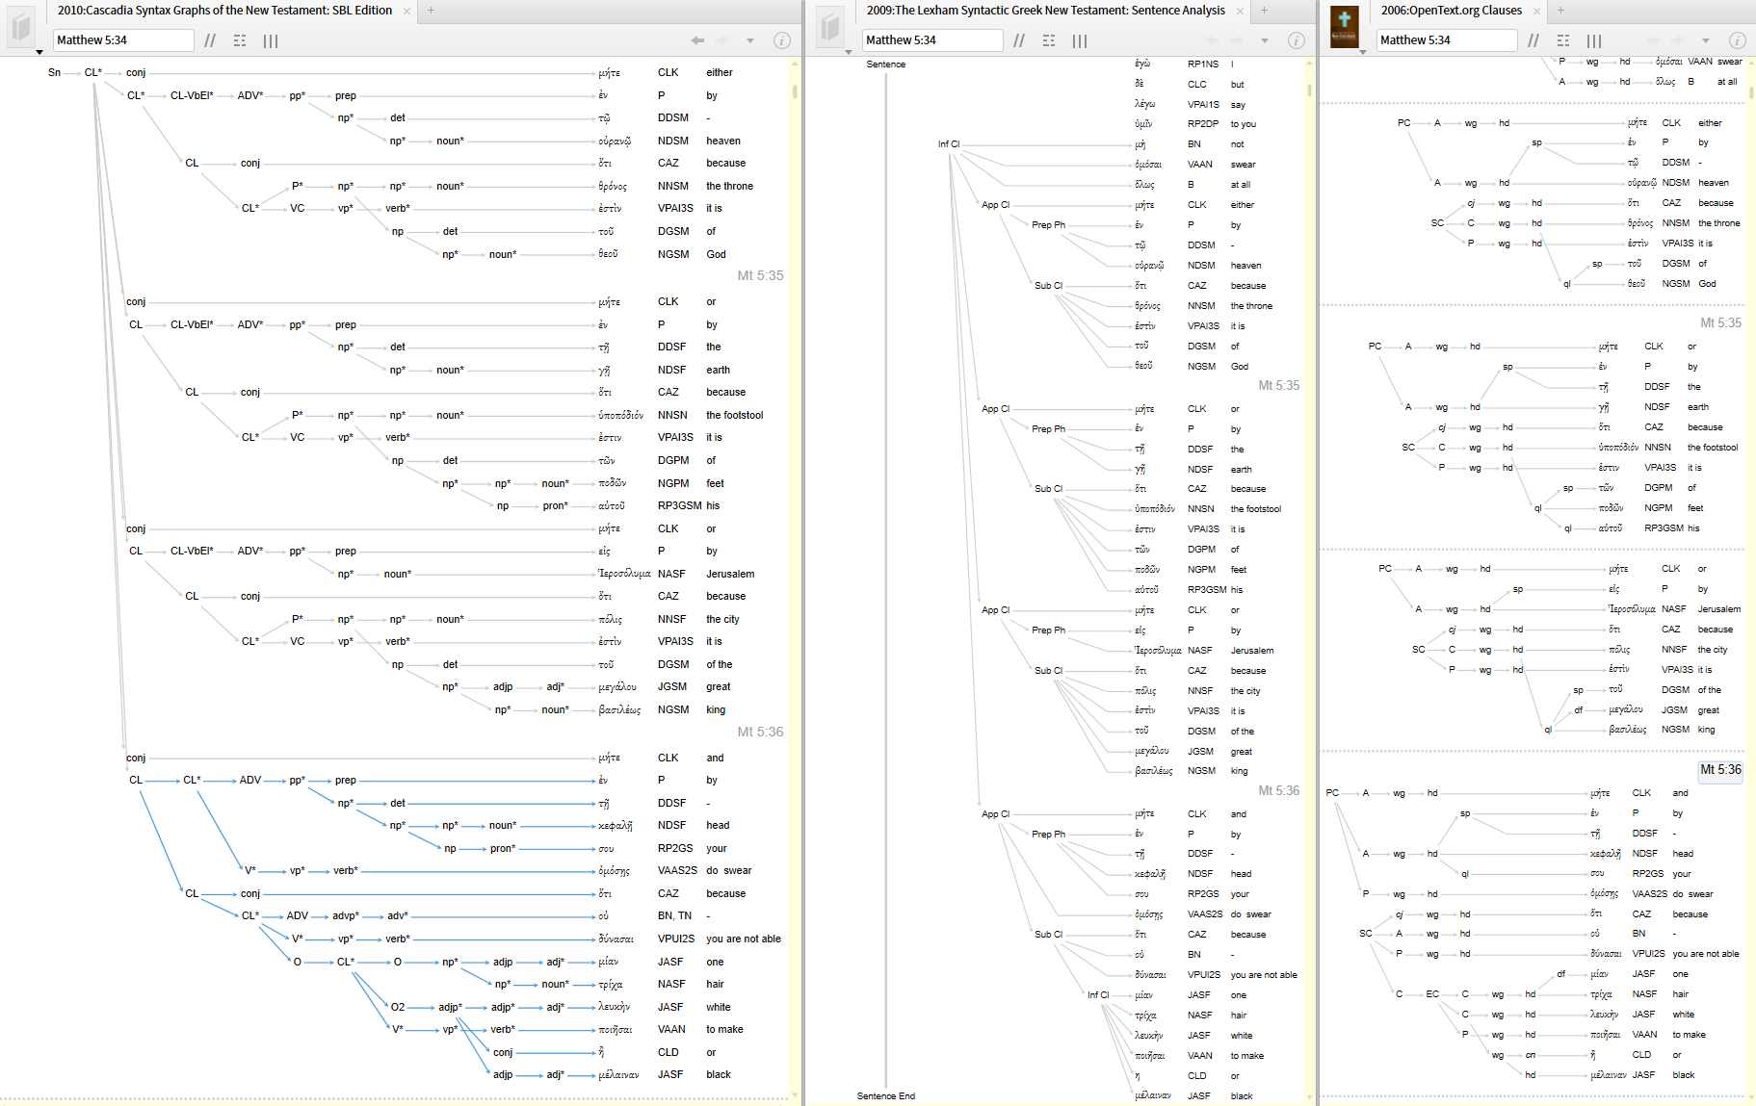The image size is (1756, 1106).
Task: Click the Mt 5:36 verse marker in Cascadia
Action: point(760,732)
